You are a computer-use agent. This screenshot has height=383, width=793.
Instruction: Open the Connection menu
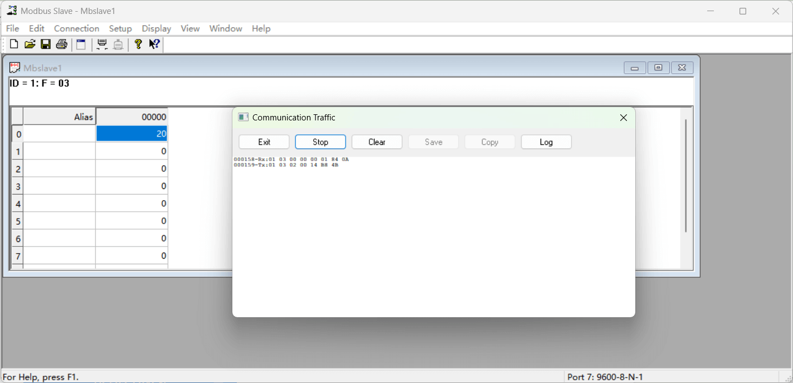76,28
